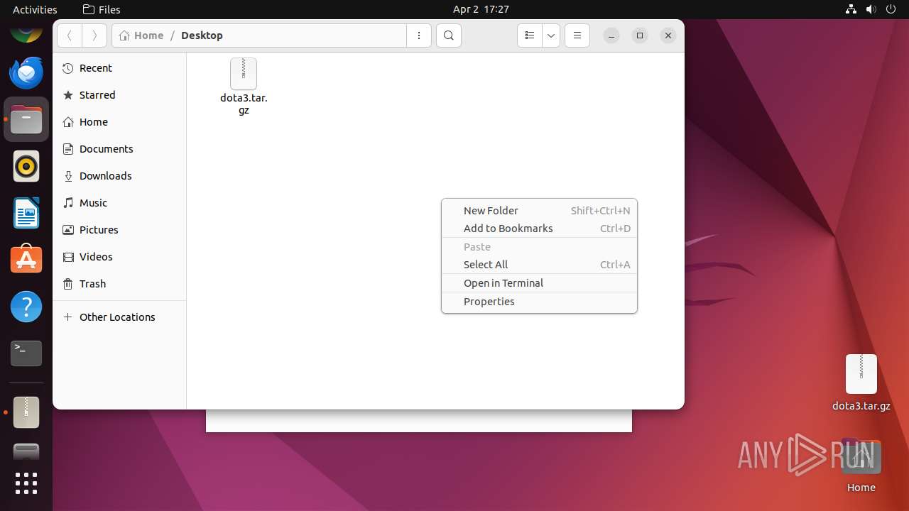Choose Properties from context menu
The image size is (909, 511).
tap(539, 302)
